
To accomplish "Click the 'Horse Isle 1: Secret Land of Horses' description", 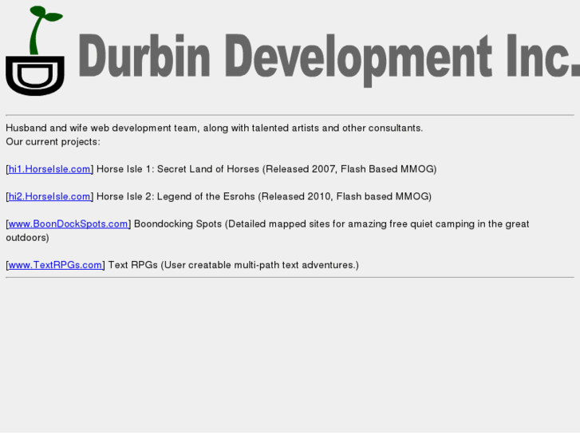I will (x=266, y=169).
